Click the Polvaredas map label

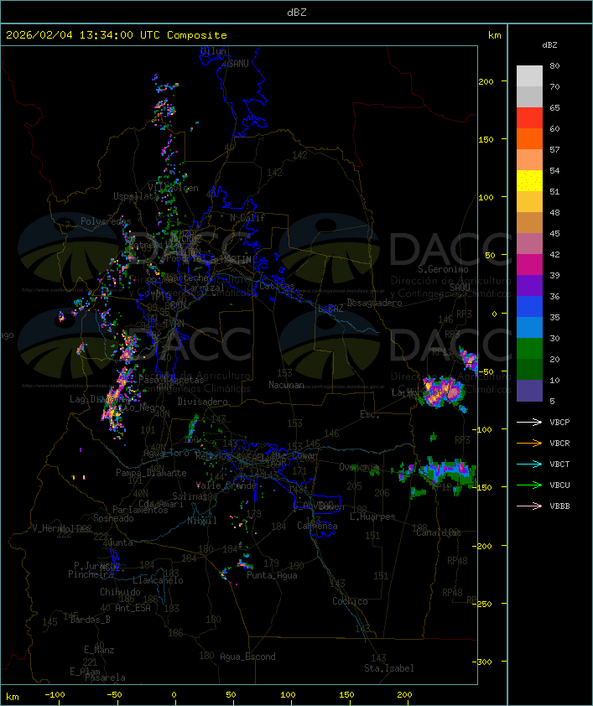(x=106, y=221)
